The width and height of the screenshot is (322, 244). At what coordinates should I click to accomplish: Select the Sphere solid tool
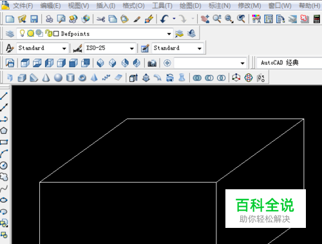pyautogui.click(x=58, y=78)
